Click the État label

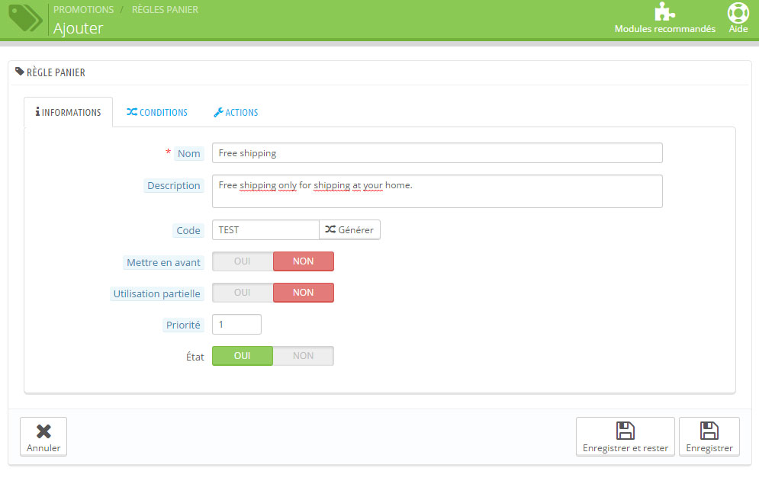click(x=195, y=357)
